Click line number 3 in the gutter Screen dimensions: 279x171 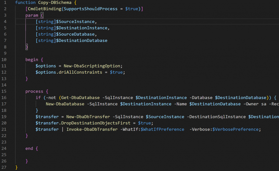point(5,15)
